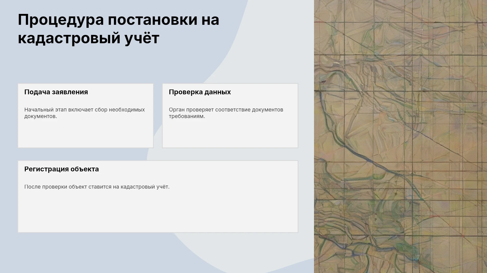Click empty space inside the "Проверка данных" card
The height and width of the screenshot is (273, 487).
pos(230,134)
